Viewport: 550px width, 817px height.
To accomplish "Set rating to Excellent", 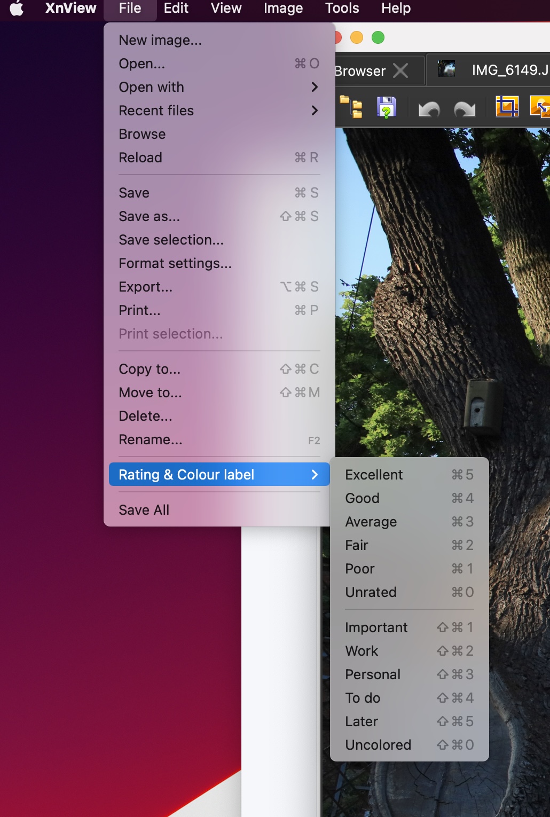I will click(410, 475).
